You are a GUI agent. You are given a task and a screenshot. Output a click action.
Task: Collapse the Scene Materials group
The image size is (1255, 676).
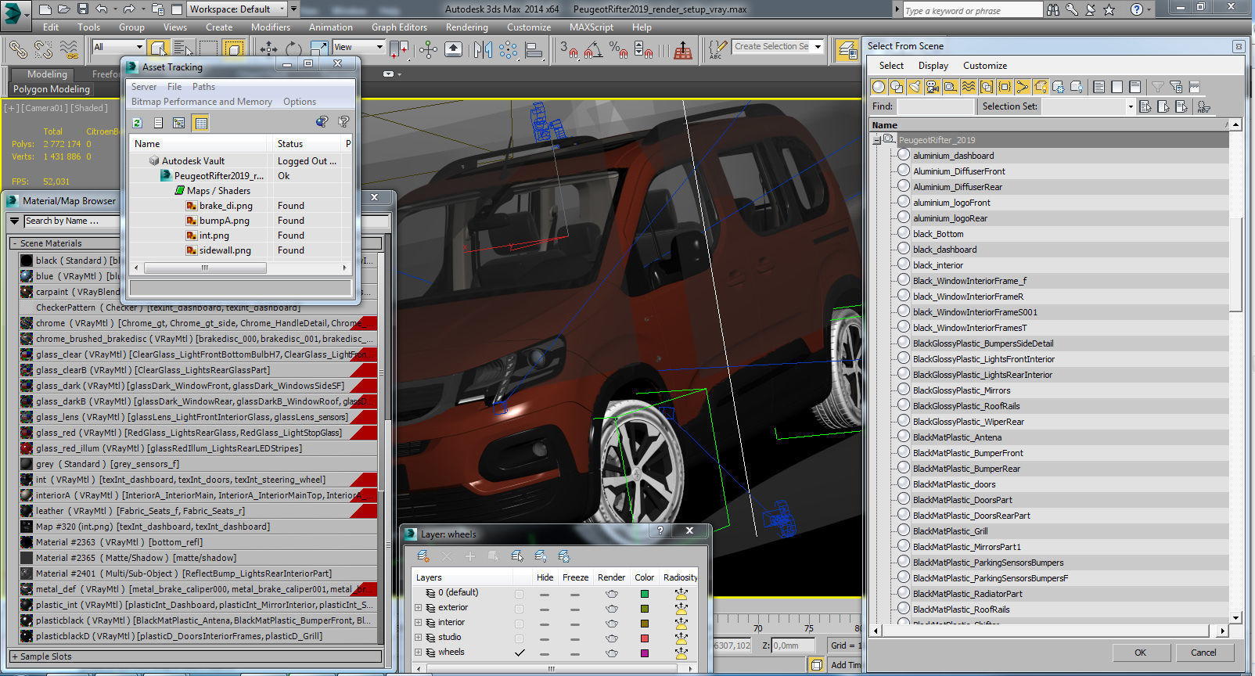click(14, 243)
